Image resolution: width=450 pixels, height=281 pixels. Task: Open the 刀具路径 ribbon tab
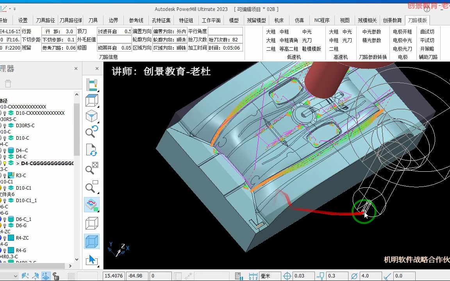point(45,20)
